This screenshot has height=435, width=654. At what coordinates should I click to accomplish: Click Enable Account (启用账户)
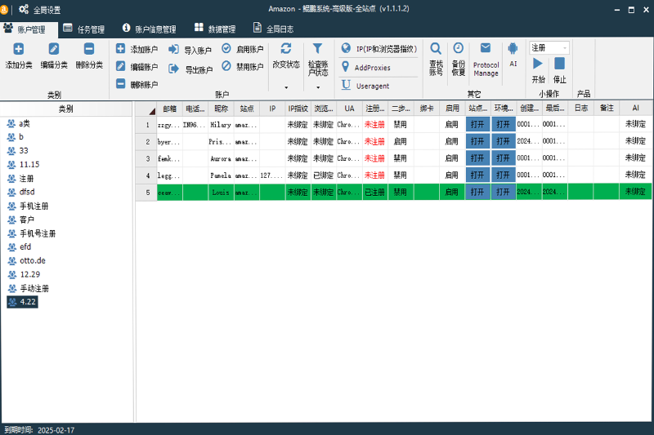(x=243, y=49)
